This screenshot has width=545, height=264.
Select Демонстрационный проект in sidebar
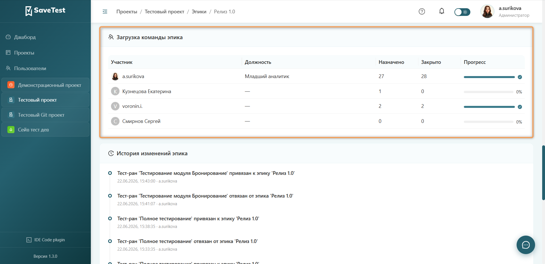tap(45, 85)
